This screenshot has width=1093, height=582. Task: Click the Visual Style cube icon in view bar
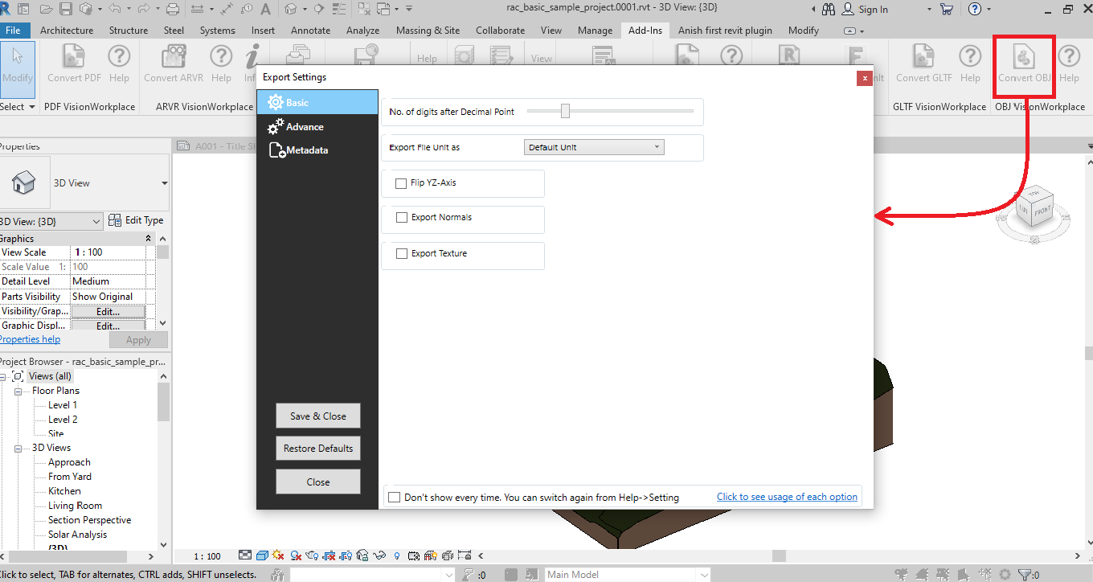[262, 555]
